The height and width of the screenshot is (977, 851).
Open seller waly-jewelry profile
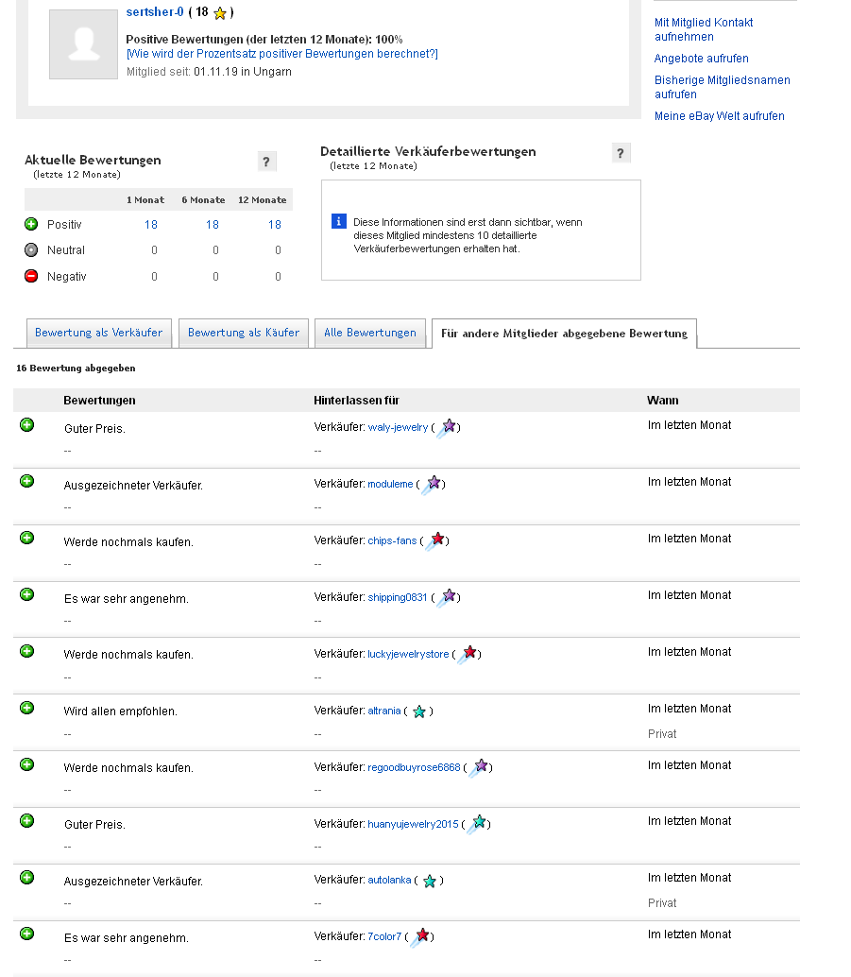[398, 427]
